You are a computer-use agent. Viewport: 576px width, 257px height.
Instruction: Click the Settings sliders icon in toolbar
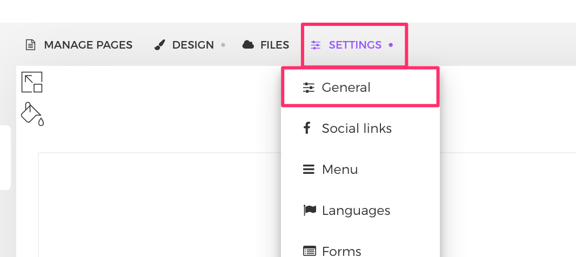[316, 45]
